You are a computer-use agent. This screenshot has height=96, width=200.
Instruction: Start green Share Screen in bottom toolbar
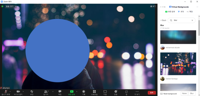coord(72,93)
